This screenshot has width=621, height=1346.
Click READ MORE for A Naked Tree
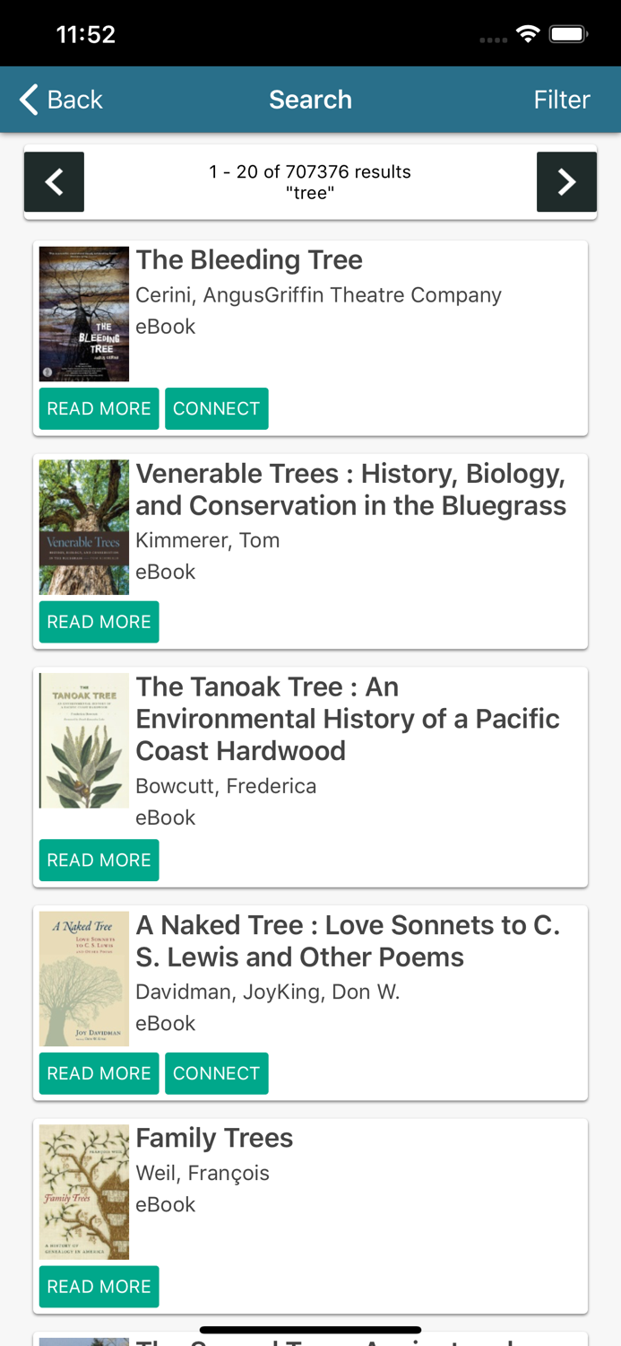[x=99, y=1073]
